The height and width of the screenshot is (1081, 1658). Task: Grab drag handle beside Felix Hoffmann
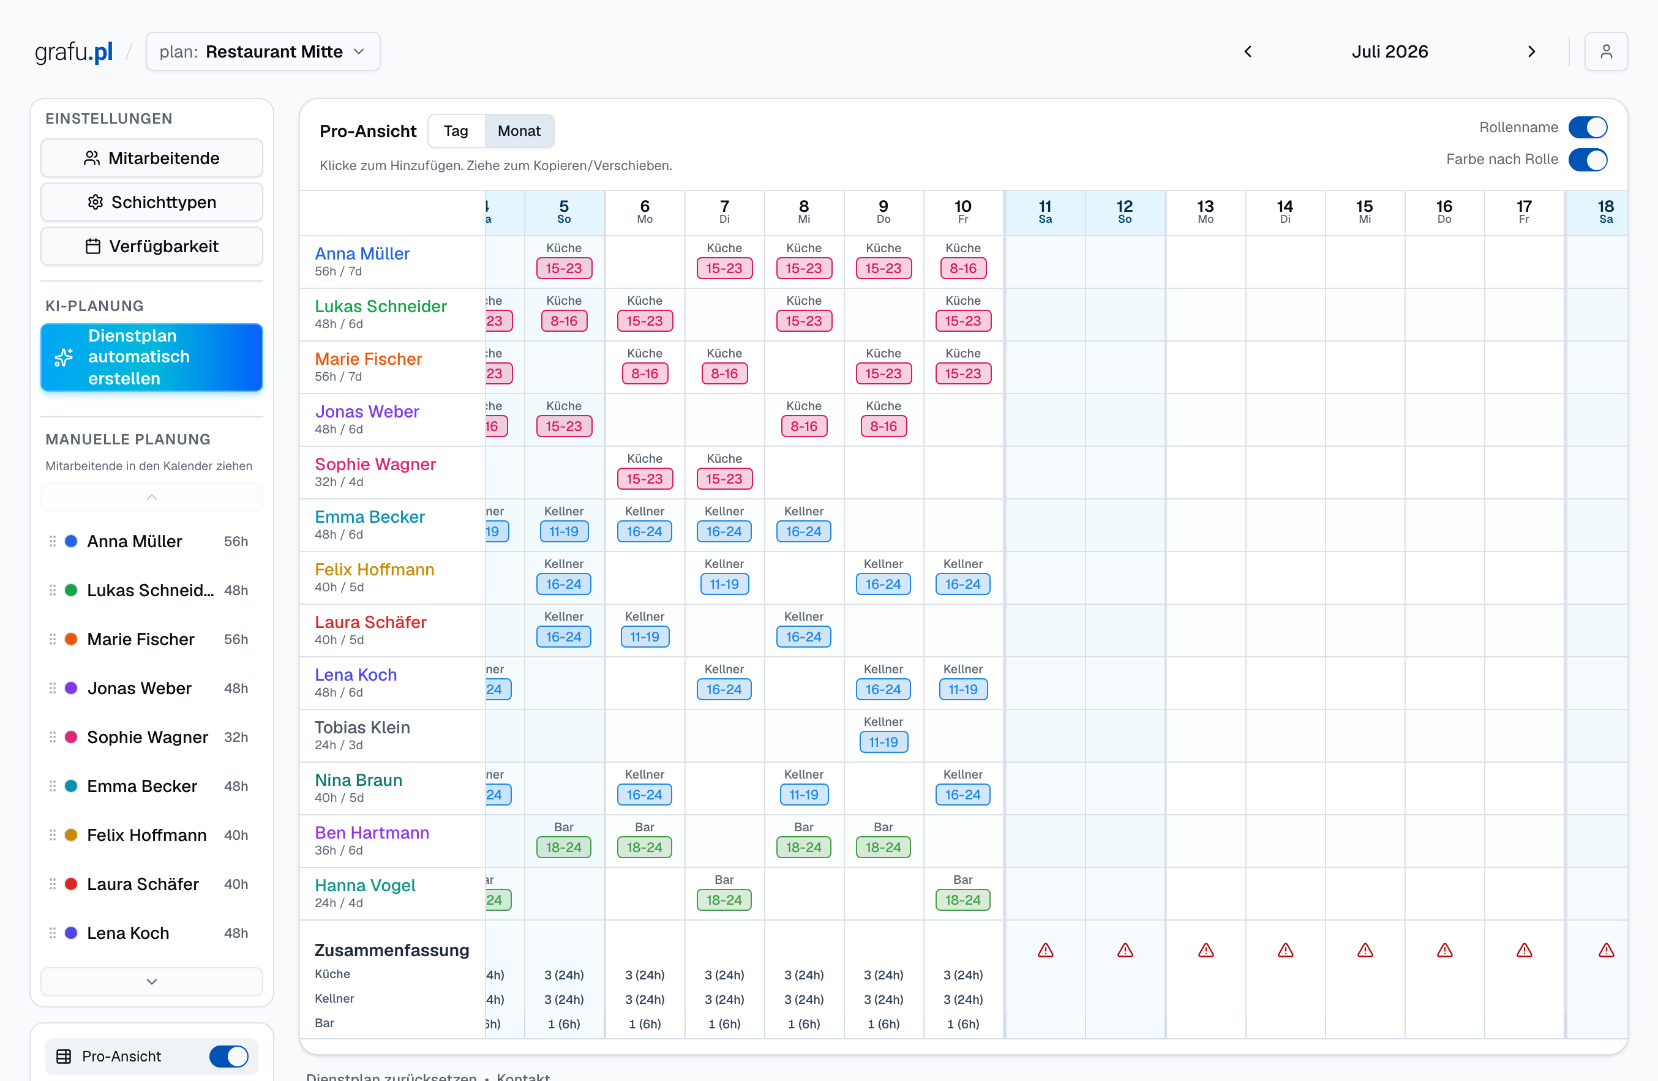click(52, 835)
